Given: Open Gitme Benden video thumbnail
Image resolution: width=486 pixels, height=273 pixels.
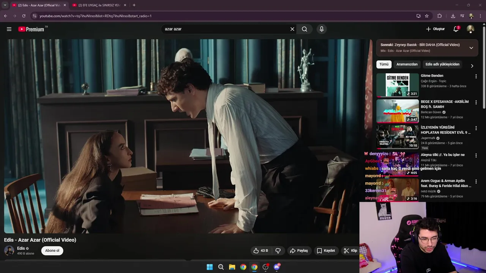Looking at the screenshot, I should [398, 85].
